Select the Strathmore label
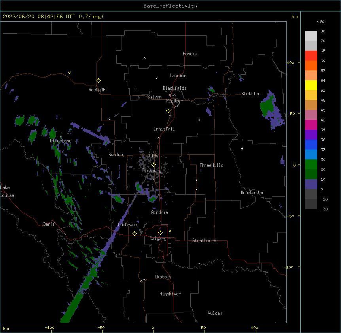 tap(204, 240)
